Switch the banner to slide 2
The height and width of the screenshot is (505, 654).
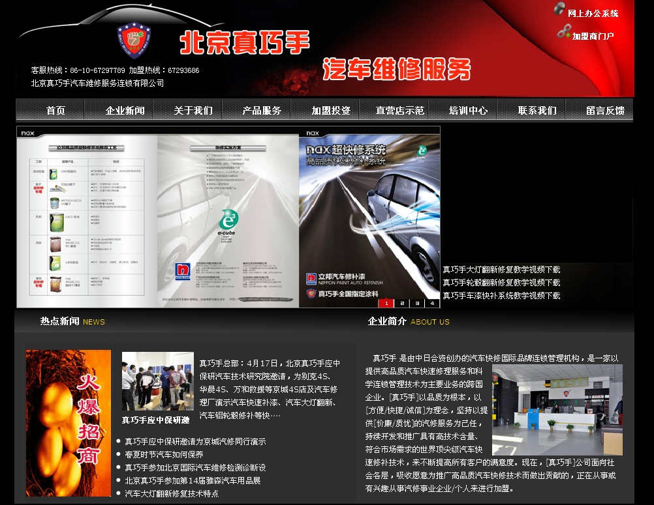402,303
